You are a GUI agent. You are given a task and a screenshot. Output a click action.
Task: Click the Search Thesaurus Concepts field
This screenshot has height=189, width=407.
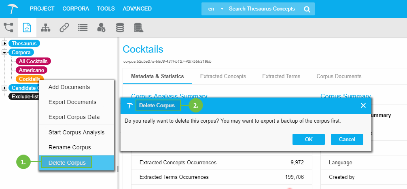[263, 9]
